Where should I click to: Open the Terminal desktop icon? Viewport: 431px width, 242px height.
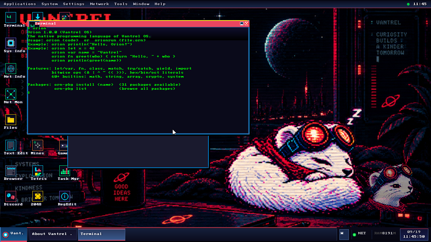tap(11, 17)
